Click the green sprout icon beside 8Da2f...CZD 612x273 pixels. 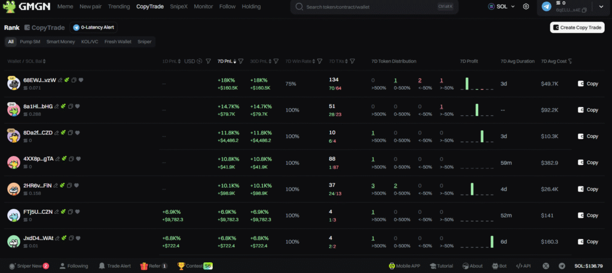[x=63, y=133]
